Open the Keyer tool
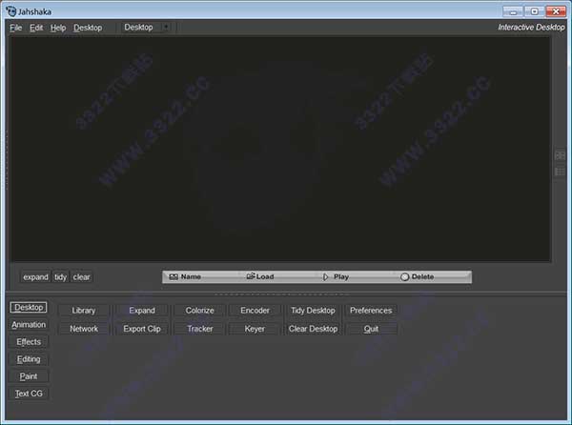The image size is (572, 425). pyautogui.click(x=255, y=329)
